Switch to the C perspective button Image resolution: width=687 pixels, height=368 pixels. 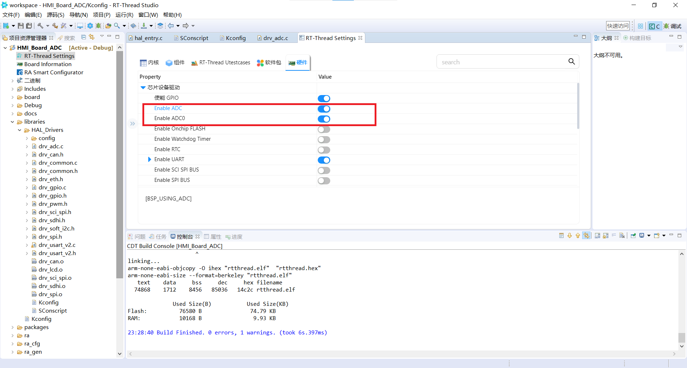tap(654, 26)
